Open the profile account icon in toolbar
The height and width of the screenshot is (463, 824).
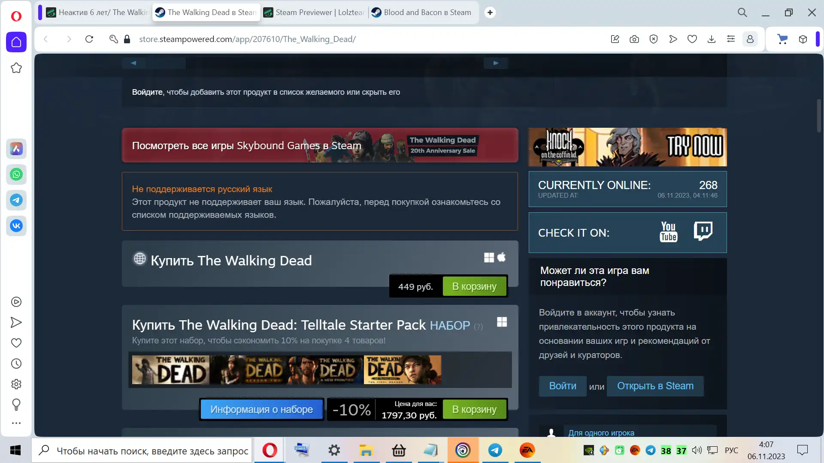[x=750, y=39]
